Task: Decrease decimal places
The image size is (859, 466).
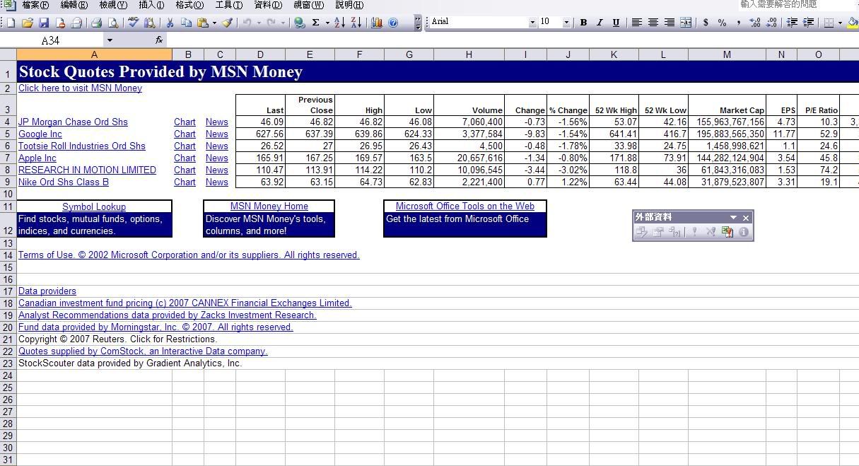Action: coord(771,23)
